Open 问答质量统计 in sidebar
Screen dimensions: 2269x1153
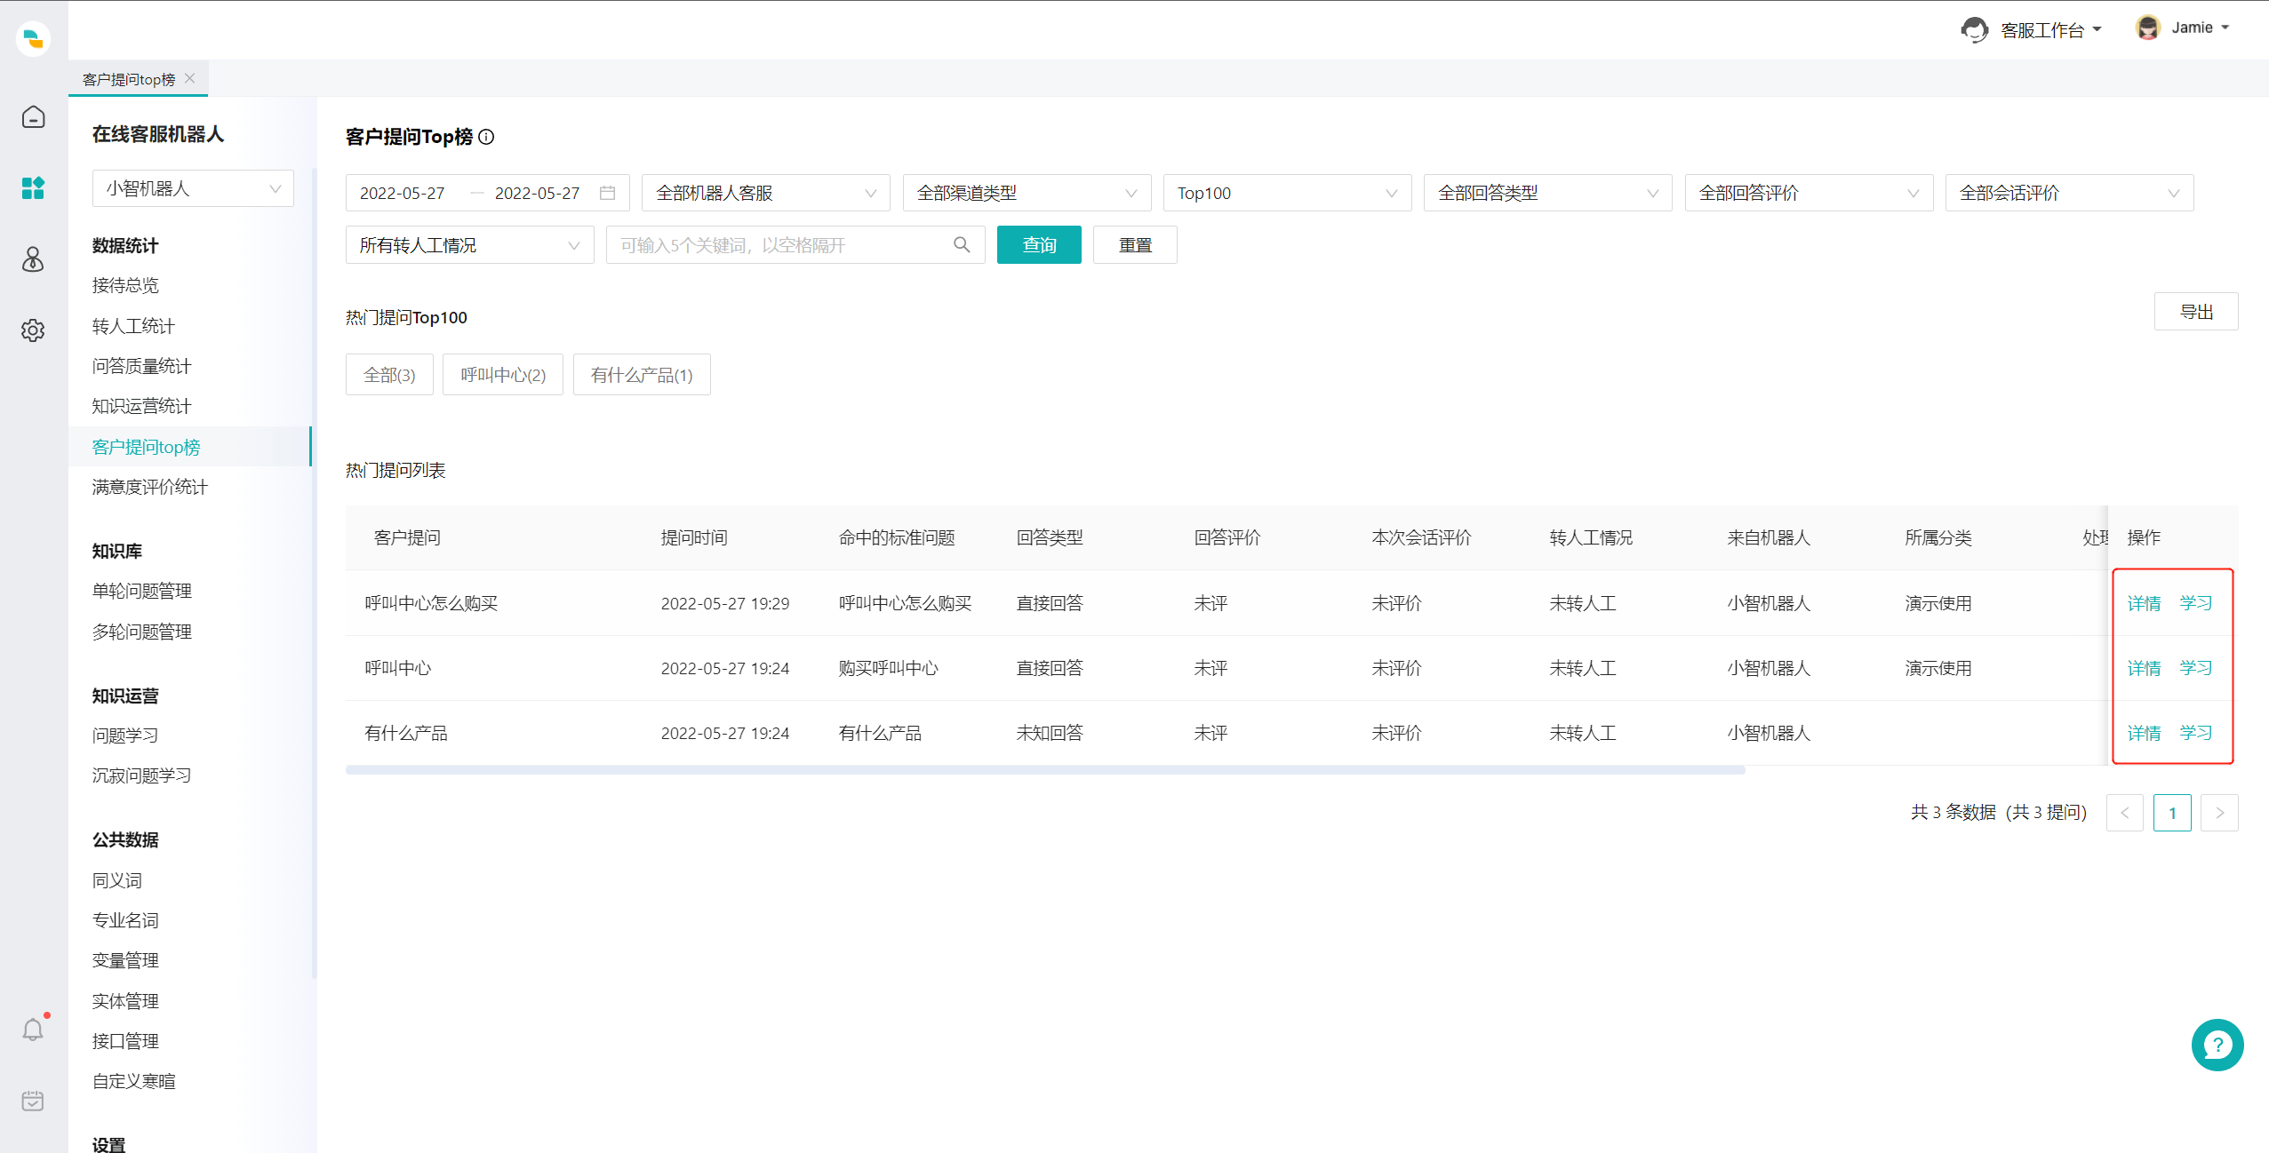click(141, 366)
